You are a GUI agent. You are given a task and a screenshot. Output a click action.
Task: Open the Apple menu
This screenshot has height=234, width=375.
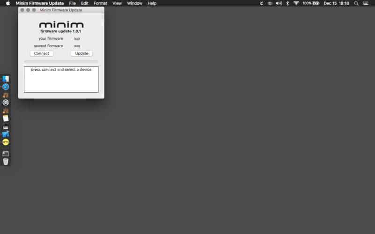(x=8, y=3)
